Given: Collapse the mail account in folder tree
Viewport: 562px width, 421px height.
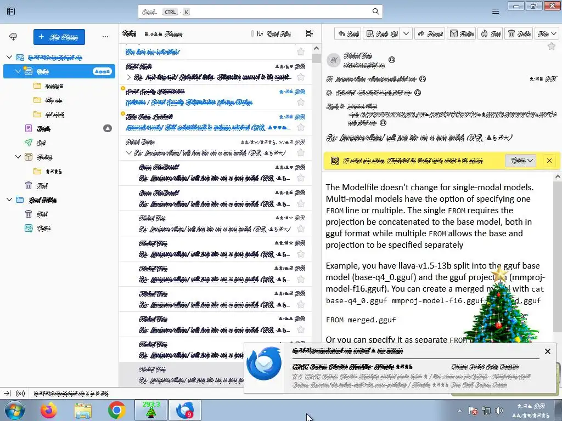Looking at the screenshot, I should point(9,57).
